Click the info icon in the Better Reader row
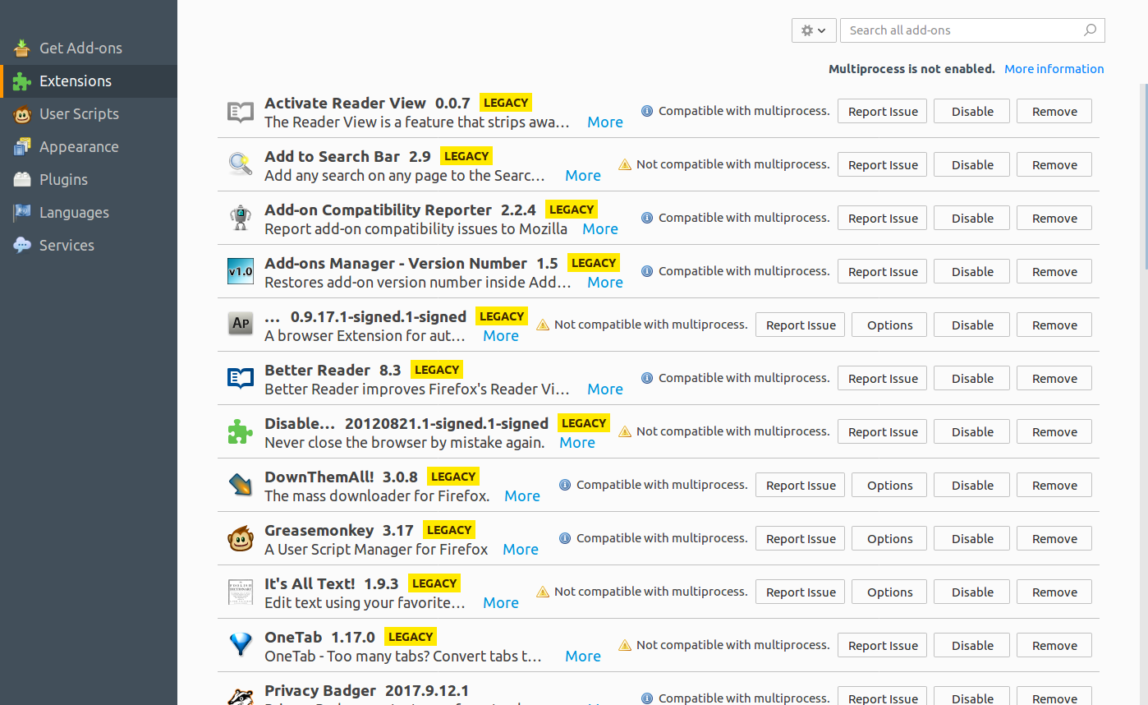The image size is (1148, 705). 647,378
